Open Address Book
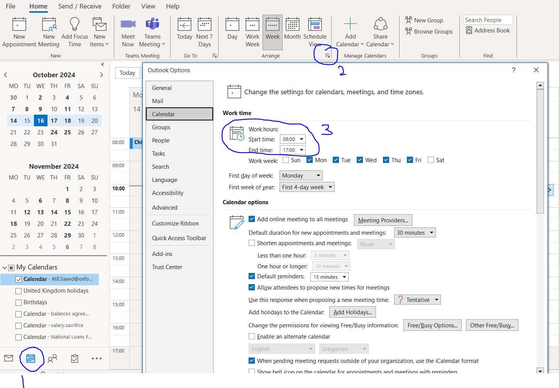This screenshot has height=388, width=559. point(488,30)
